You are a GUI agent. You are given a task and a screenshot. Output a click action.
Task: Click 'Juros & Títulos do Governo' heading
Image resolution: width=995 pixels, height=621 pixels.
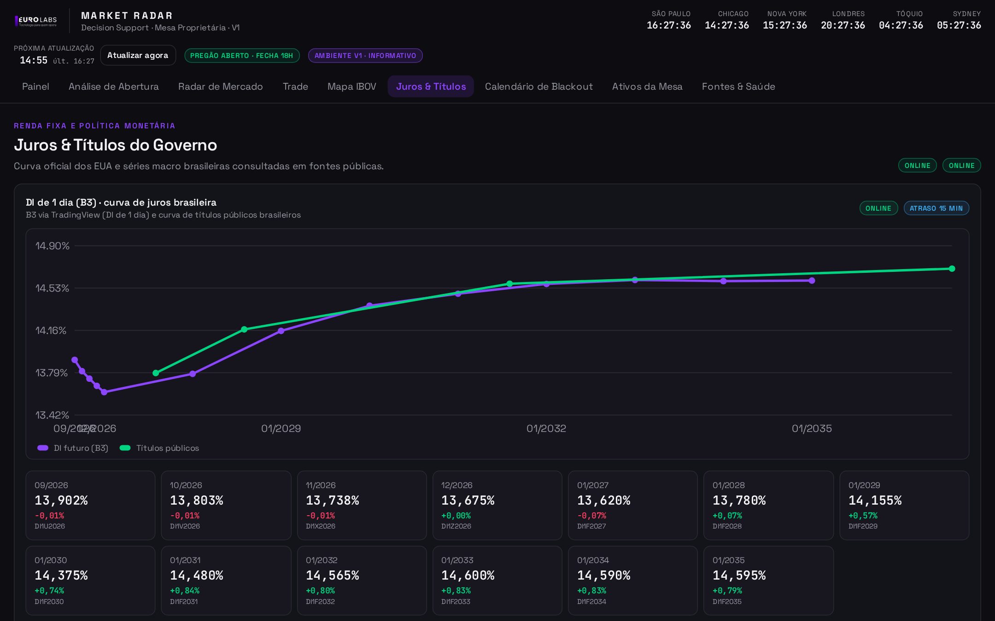click(116, 145)
